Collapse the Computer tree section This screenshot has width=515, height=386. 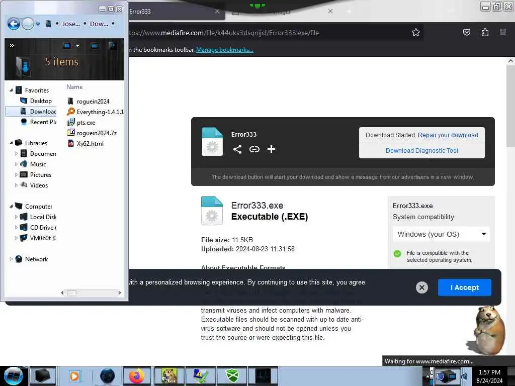coord(11,206)
